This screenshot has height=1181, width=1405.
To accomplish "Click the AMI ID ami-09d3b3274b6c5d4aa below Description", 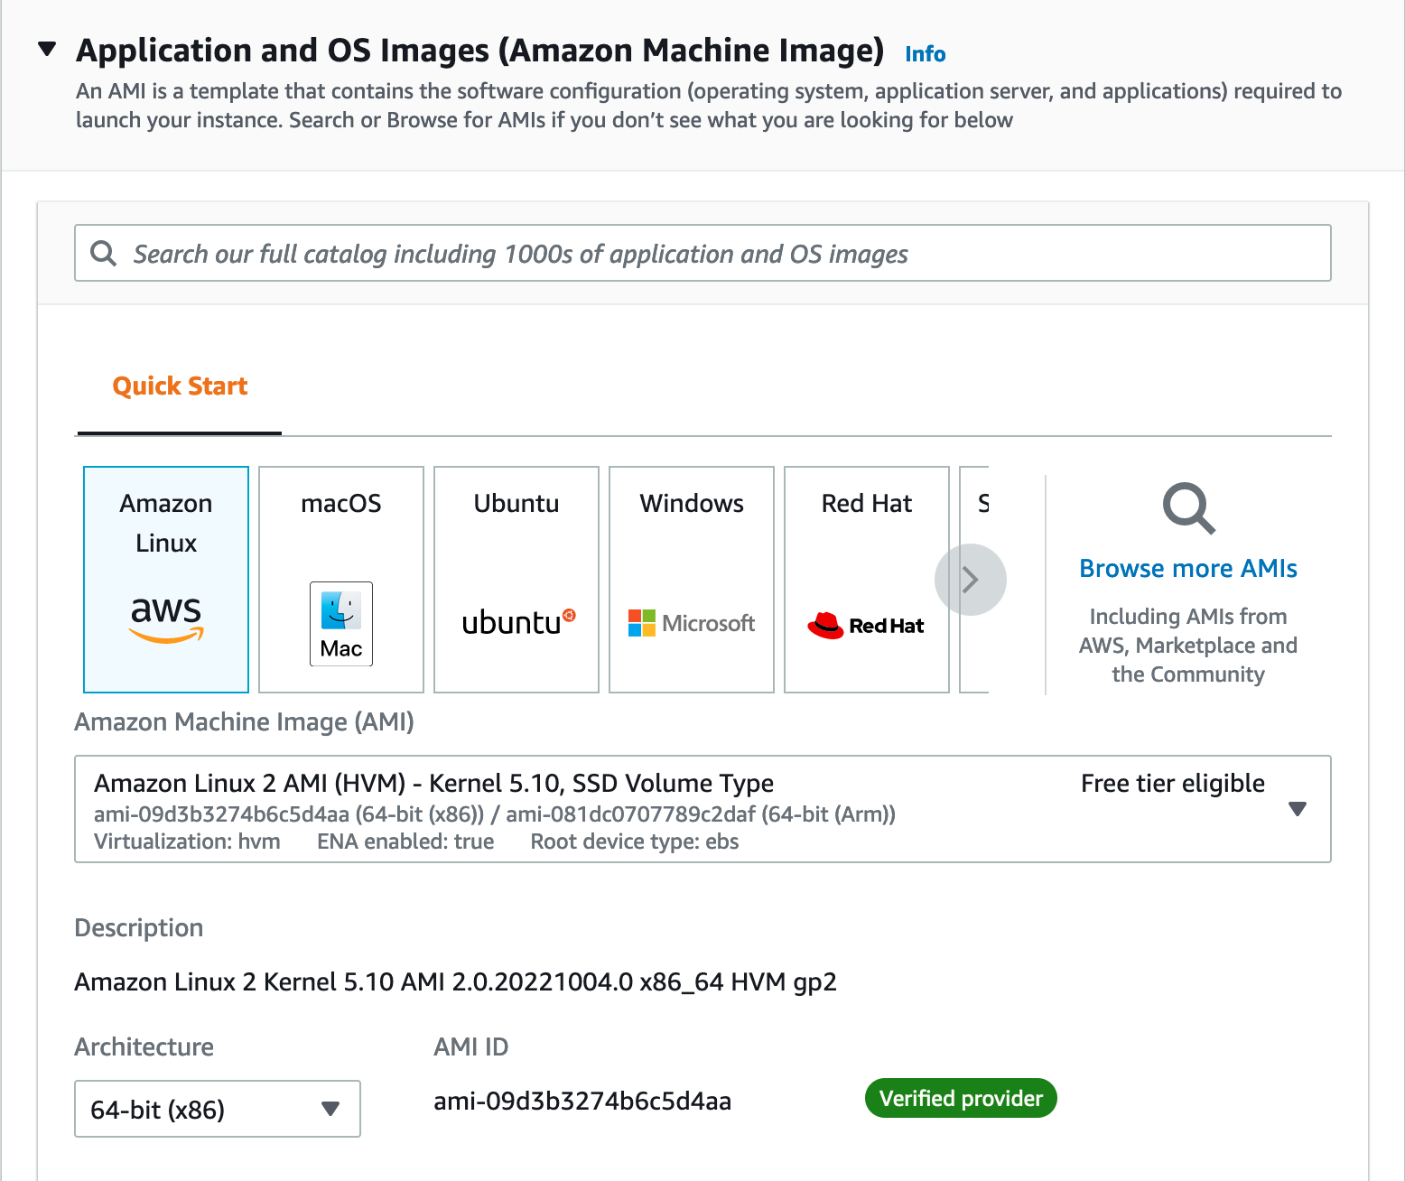I will pos(582,1102).
